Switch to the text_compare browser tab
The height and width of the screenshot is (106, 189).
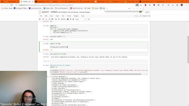(x=12, y=1)
